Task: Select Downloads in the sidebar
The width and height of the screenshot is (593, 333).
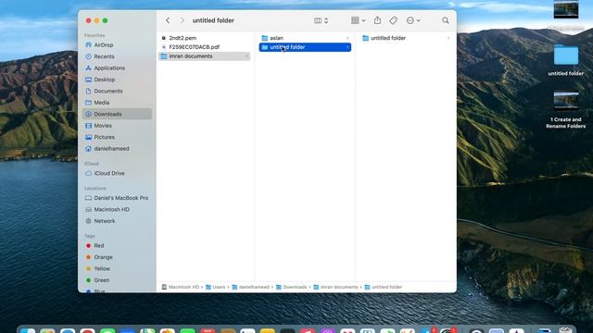Action: 117,114
